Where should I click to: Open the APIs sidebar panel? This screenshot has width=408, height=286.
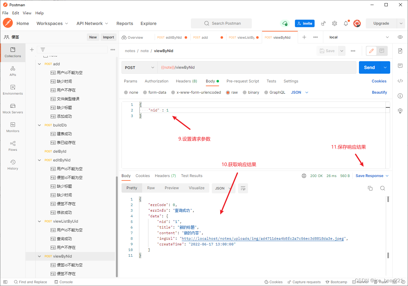[13, 71]
